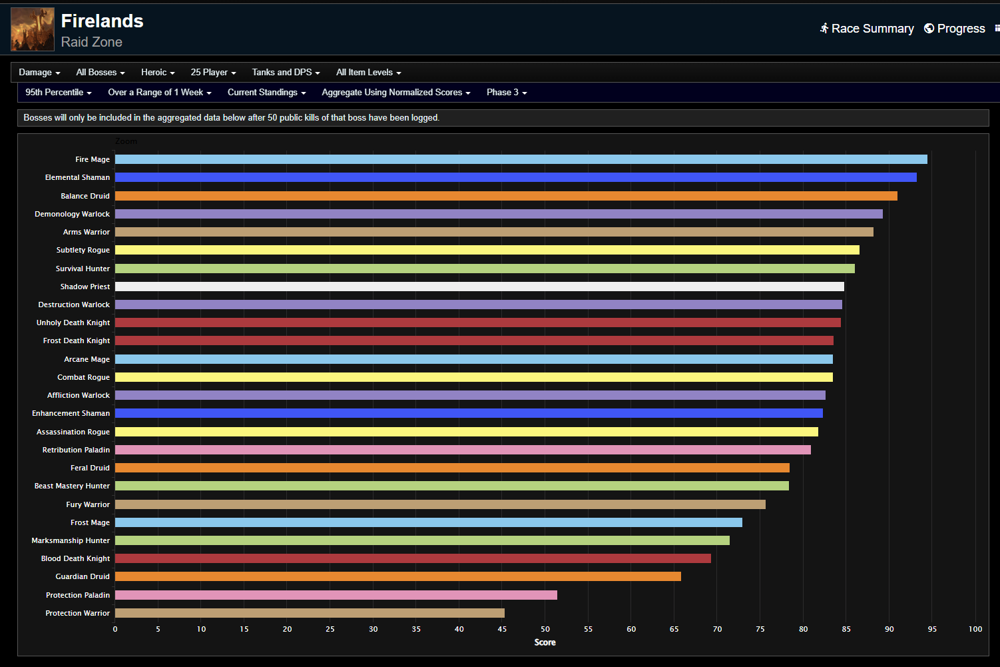Image resolution: width=1000 pixels, height=667 pixels.
Task: Click the running figure Race Summary icon
Action: pos(826,28)
